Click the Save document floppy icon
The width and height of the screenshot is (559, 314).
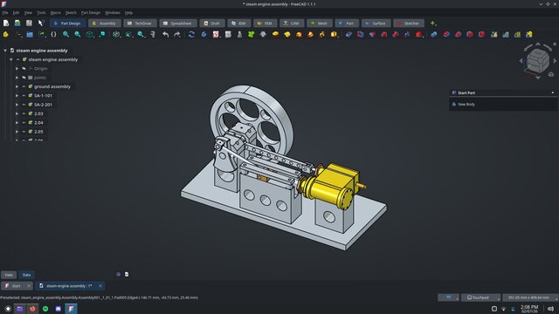point(29,24)
